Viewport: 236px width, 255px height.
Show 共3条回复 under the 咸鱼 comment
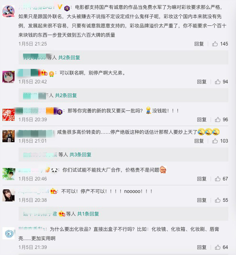point(80,155)
